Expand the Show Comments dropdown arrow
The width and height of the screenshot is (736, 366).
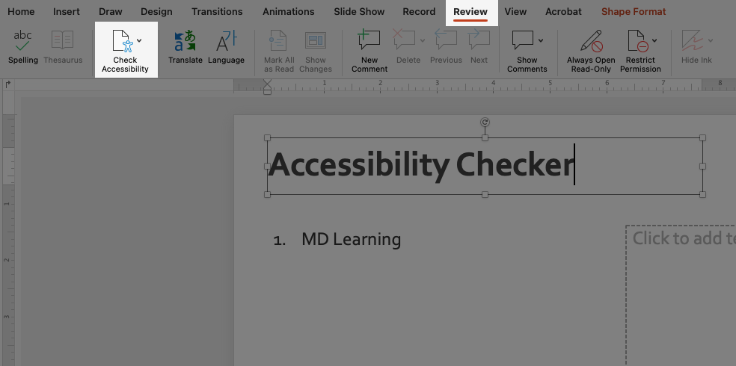pyautogui.click(x=541, y=40)
